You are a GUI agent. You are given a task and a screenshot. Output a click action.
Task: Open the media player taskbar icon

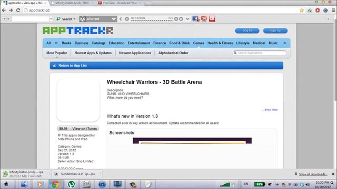[x=40, y=184]
